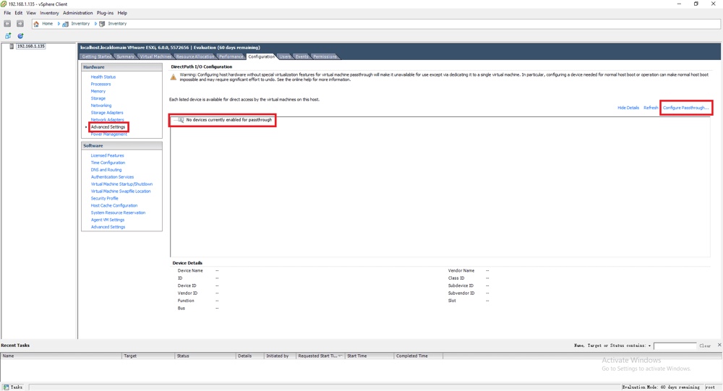
Task: Sort tasks by Requested Start Time column
Action: tap(320, 356)
